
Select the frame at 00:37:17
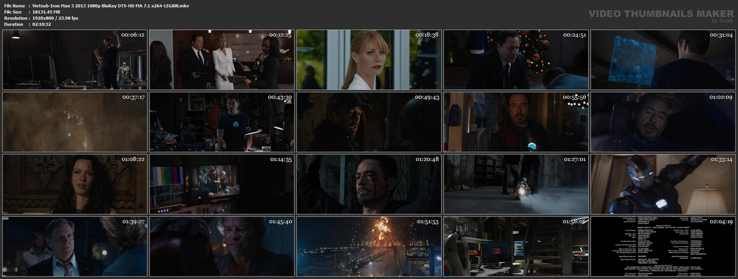coord(75,122)
